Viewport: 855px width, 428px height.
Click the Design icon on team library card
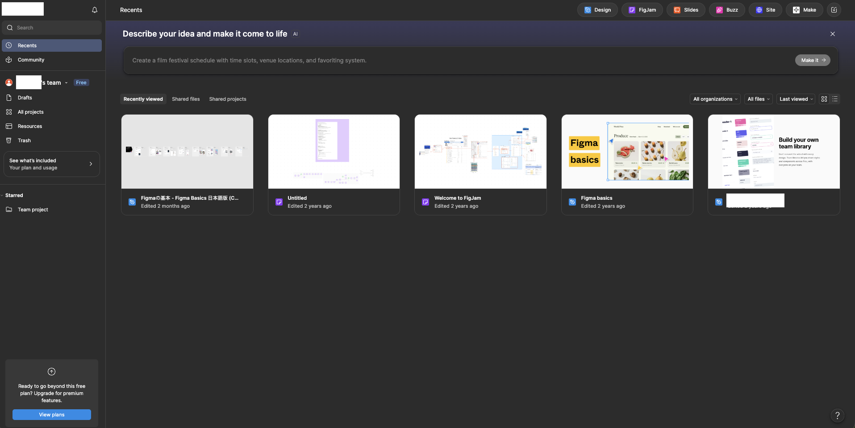tap(719, 202)
